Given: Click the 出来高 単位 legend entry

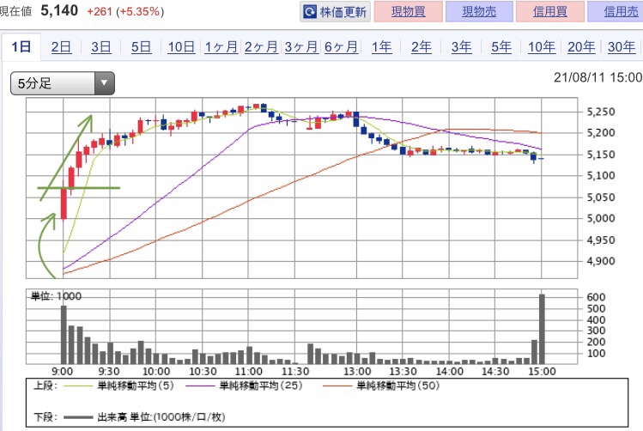Looking at the screenshot, I should coord(145,417).
